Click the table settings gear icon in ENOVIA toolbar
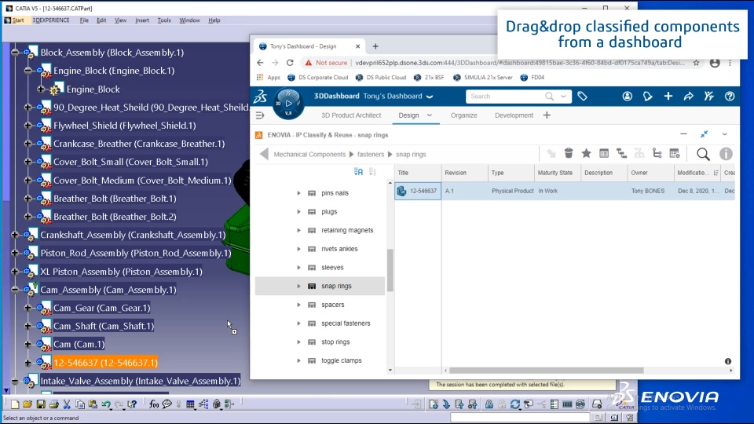This screenshot has height=424, width=754. (675, 153)
